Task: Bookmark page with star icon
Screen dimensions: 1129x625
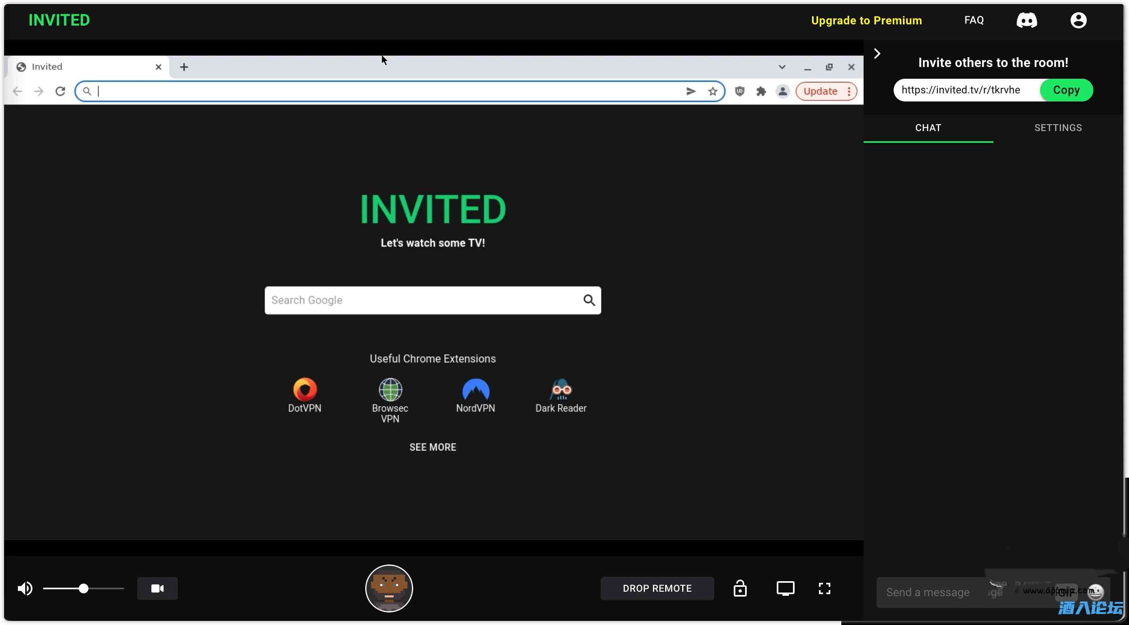Action: pyautogui.click(x=713, y=91)
